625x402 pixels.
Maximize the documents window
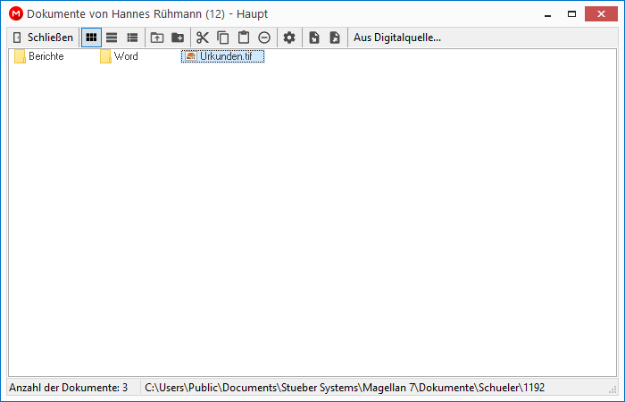tap(571, 14)
